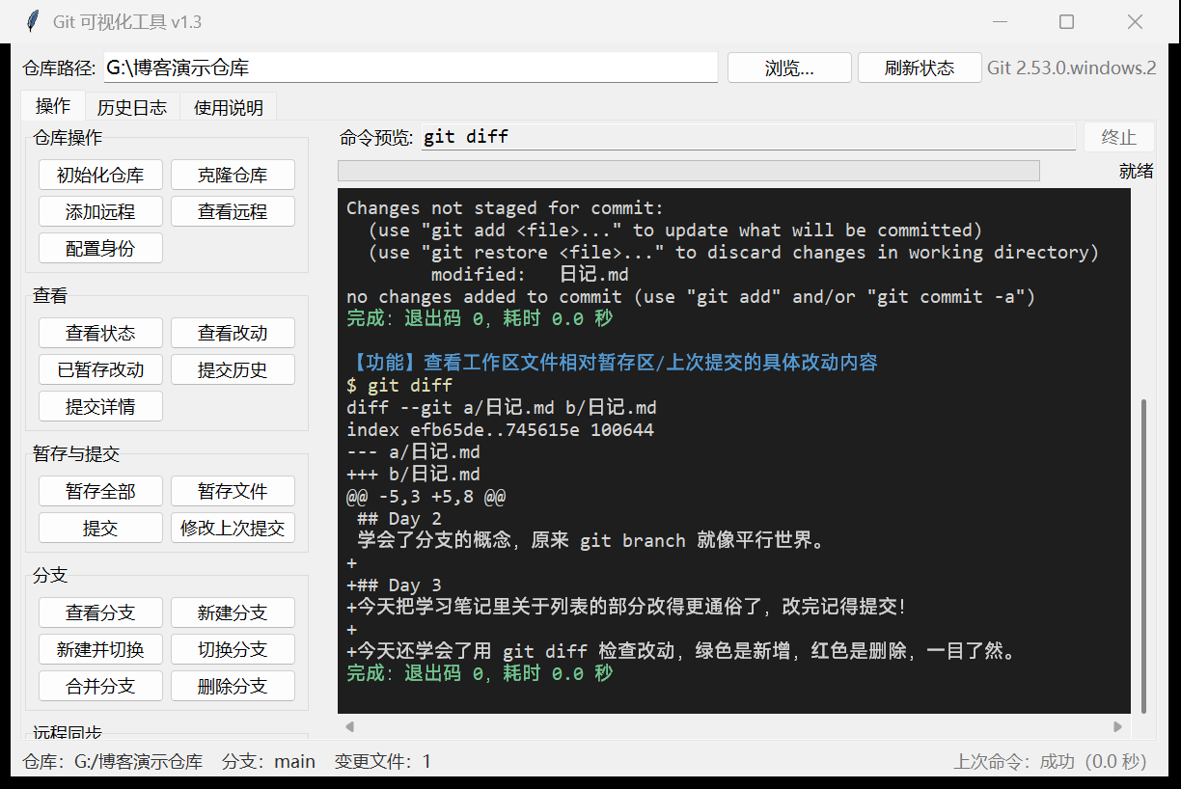Click the 查看状态 button
This screenshot has width=1181, height=789.
(100, 334)
